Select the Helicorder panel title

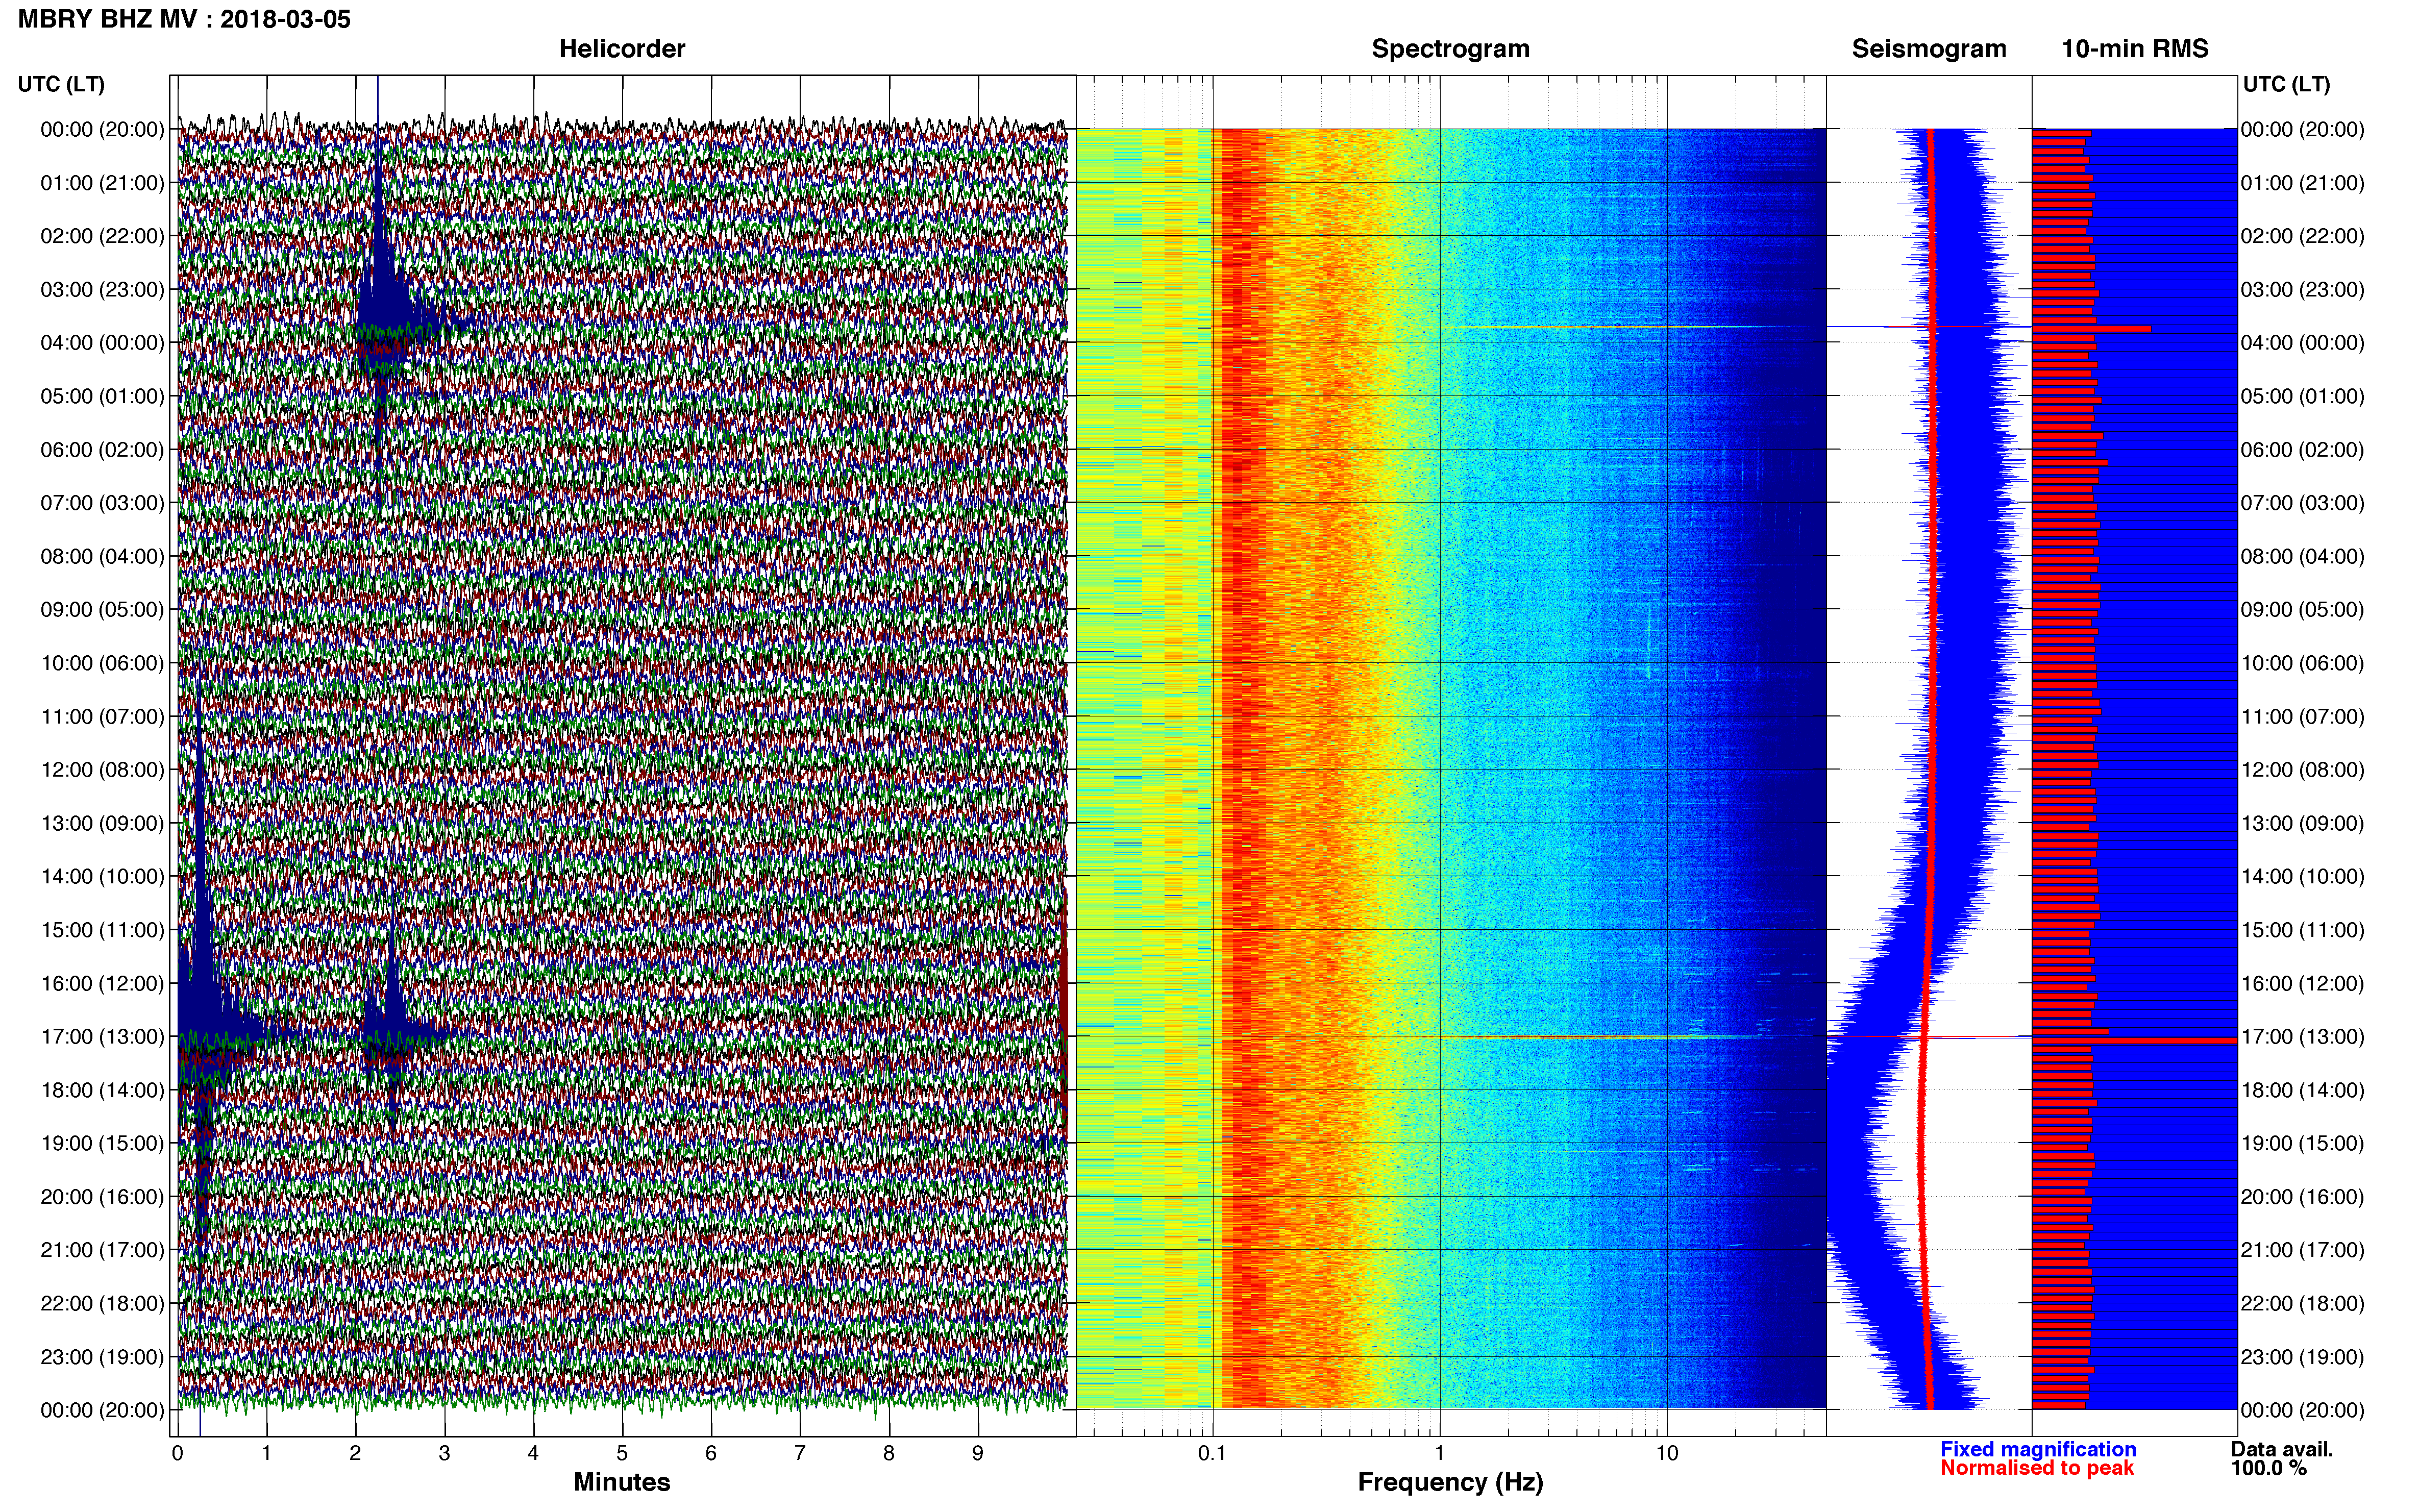[622, 48]
